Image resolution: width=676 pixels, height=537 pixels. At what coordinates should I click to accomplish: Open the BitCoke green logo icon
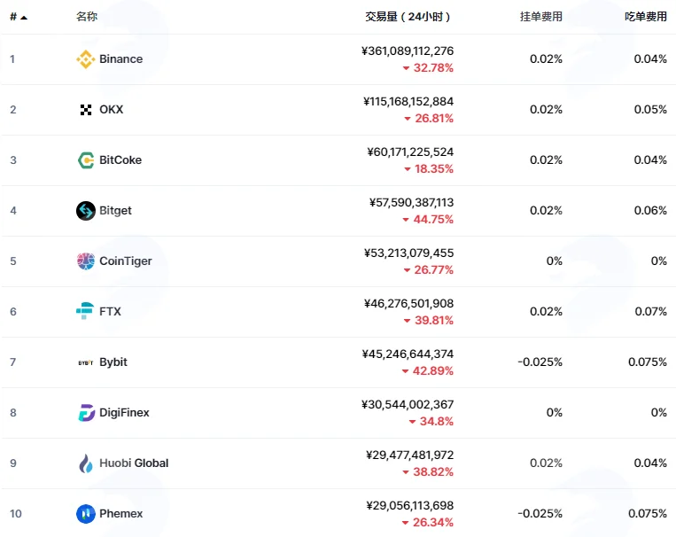click(x=86, y=160)
